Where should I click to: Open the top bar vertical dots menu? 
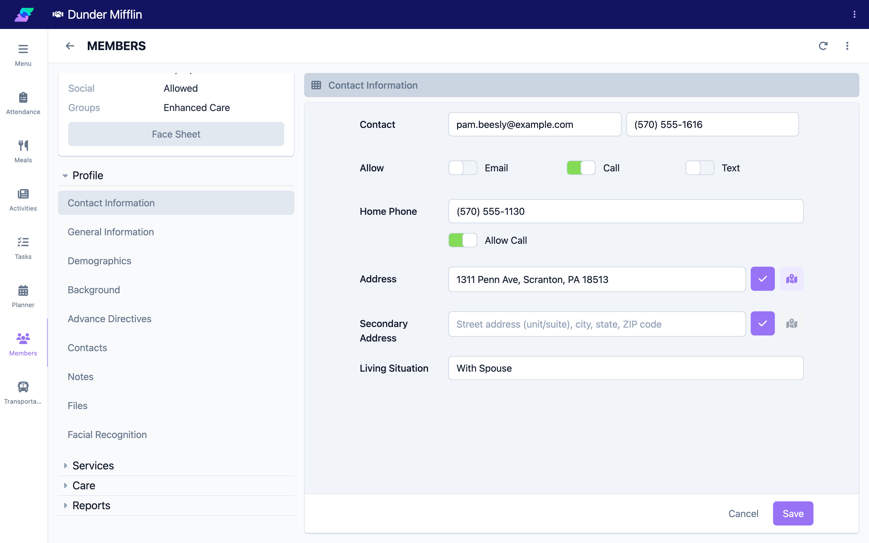[854, 14]
